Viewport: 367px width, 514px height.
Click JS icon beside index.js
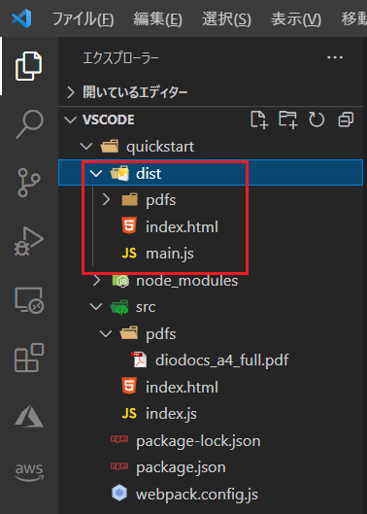point(129,413)
